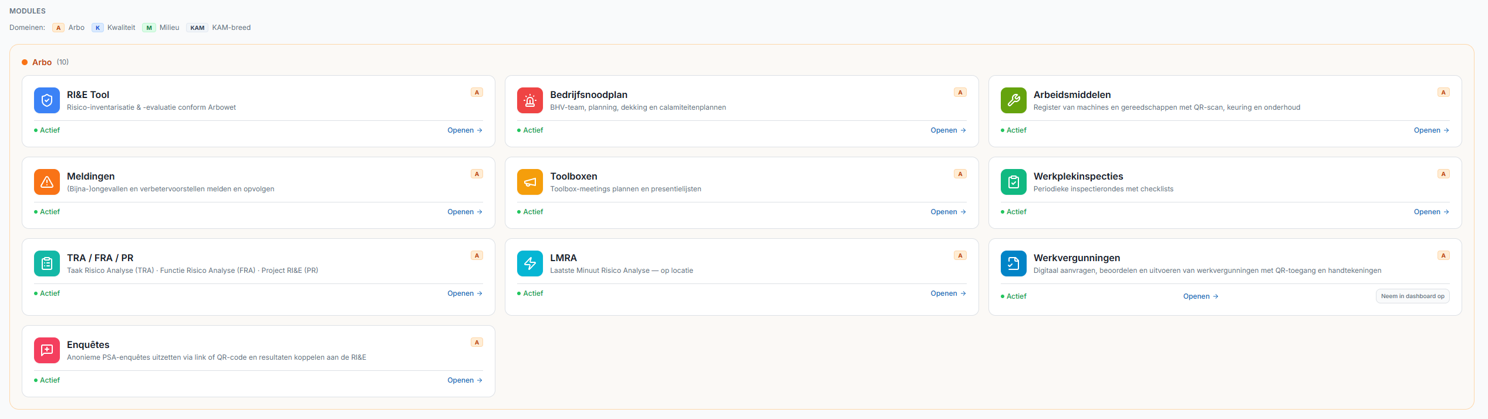This screenshot has height=419, width=1488.
Task: Click the RI&E Tool shield icon
Action: click(x=47, y=100)
